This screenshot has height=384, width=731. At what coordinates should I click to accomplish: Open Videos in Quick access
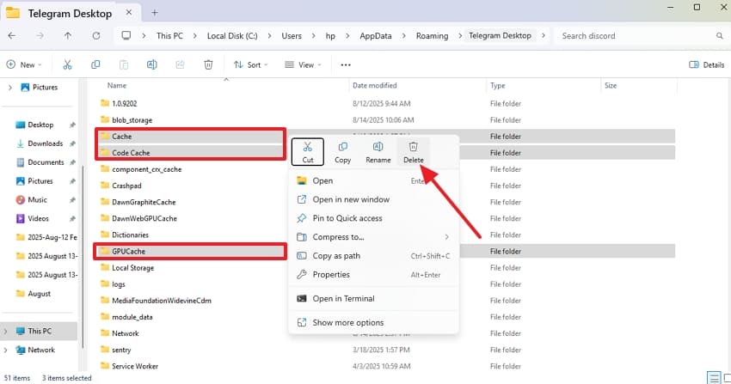tap(38, 218)
